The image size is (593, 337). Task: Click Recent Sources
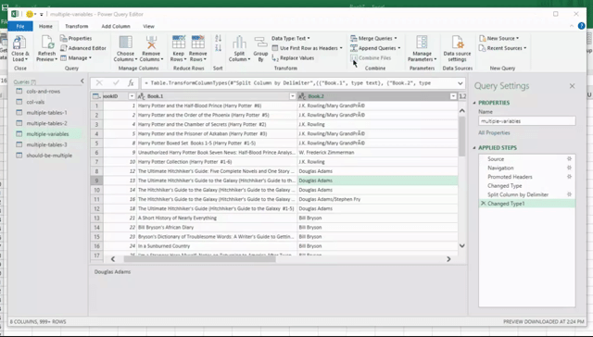[502, 48]
